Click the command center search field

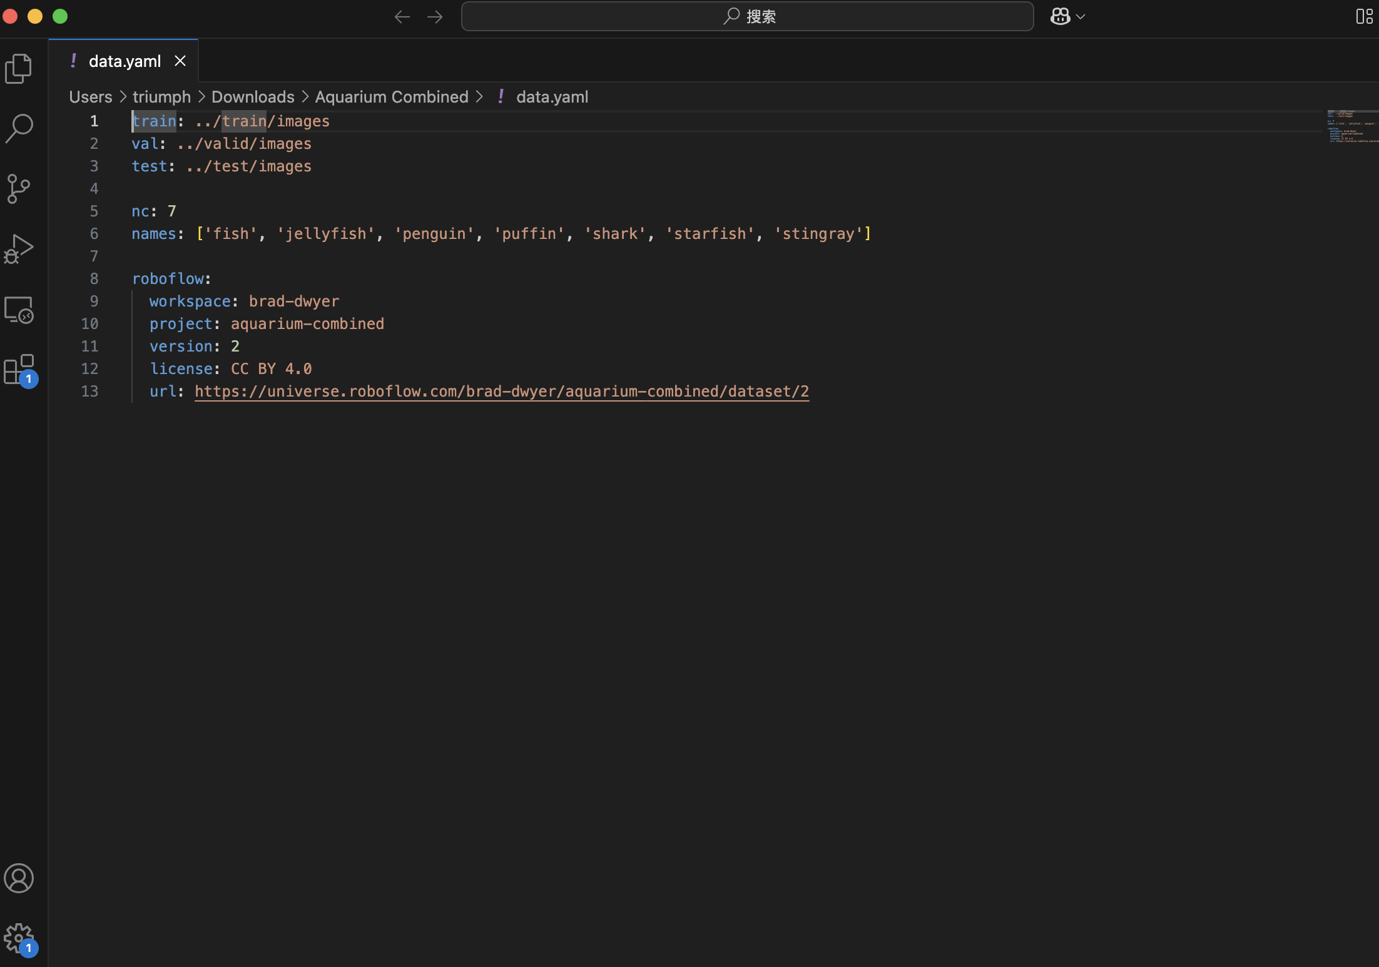tap(747, 16)
